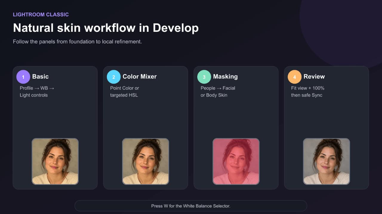Click the orange step 4 Review badge
The width and height of the screenshot is (382, 214).
point(295,77)
